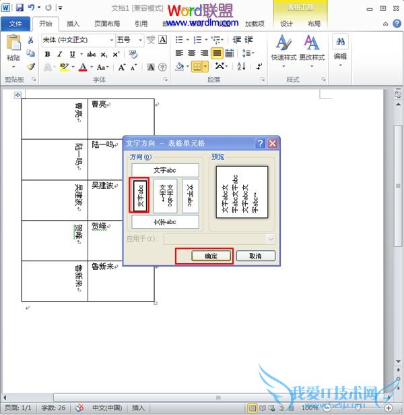The height and width of the screenshot is (415, 404).
Task: Center the text alignment
Action: pyautogui.click(x=192, y=53)
